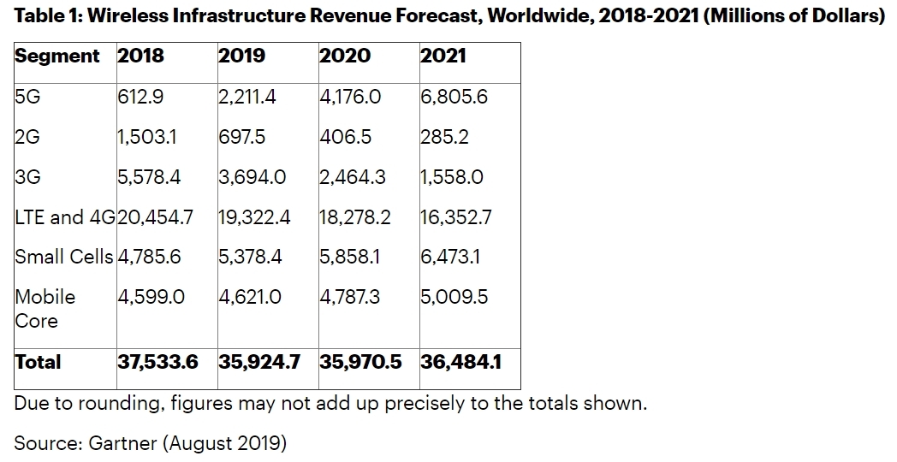Select the 5G row label
This screenshot has width=897, height=462.
tap(27, 97)
